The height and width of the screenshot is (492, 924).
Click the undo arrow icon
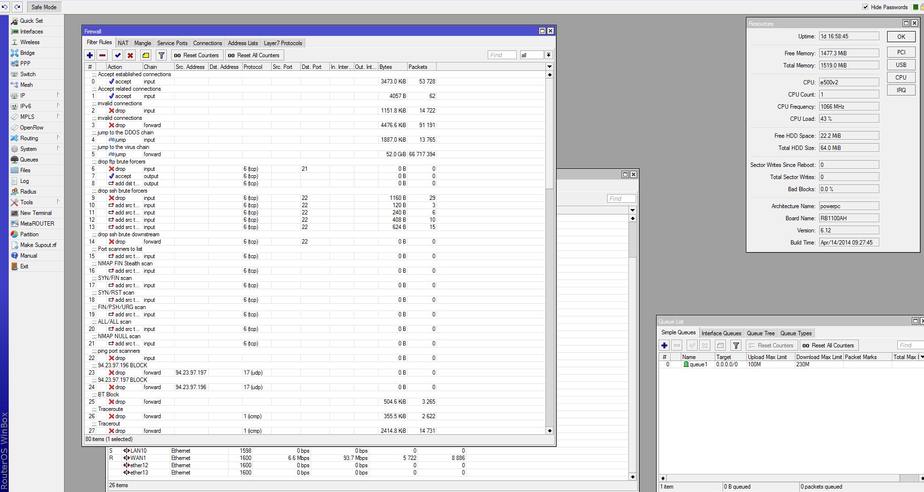pos(5,7)
